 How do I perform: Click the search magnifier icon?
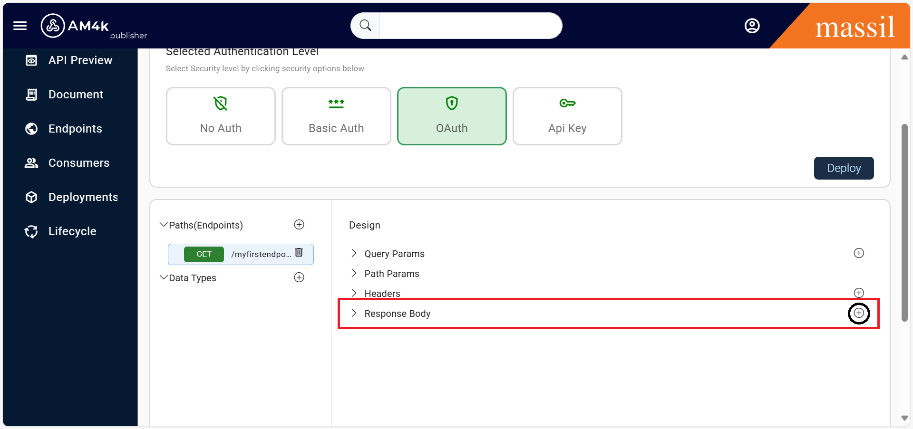[365, 26]
